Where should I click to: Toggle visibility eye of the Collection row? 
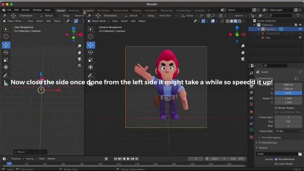tap(300, 25)
